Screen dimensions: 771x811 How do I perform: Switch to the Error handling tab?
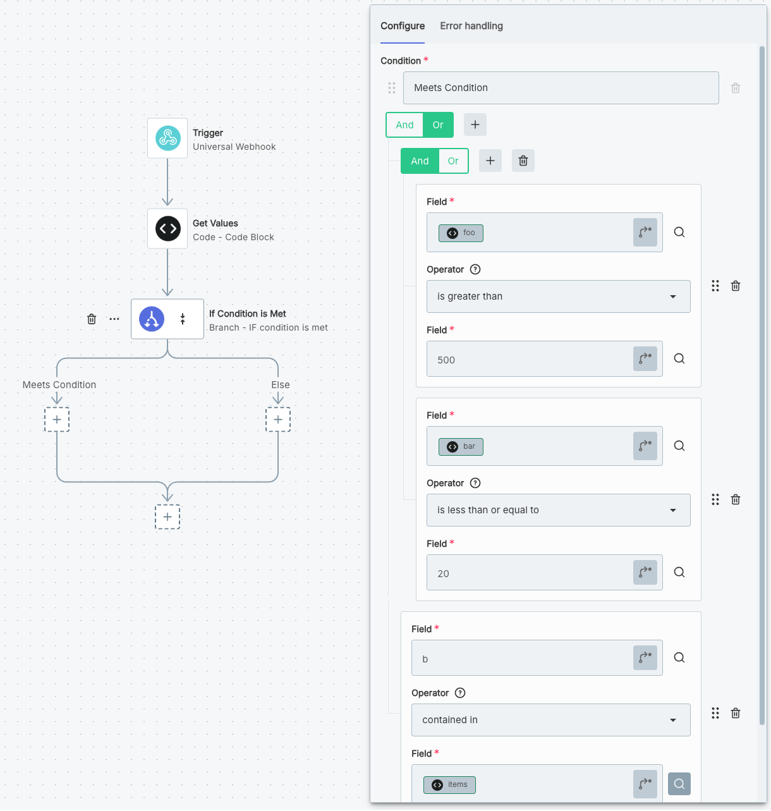[471, 26]
